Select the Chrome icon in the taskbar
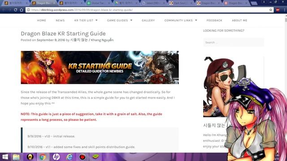This screenshot has width=287, height=161. click(43, 157)
